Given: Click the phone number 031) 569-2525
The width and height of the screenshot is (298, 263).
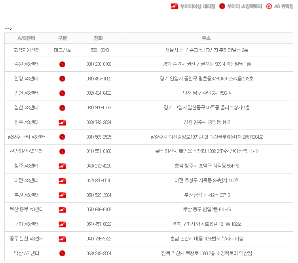Looking at the screenshot, I should coord(99,137).
